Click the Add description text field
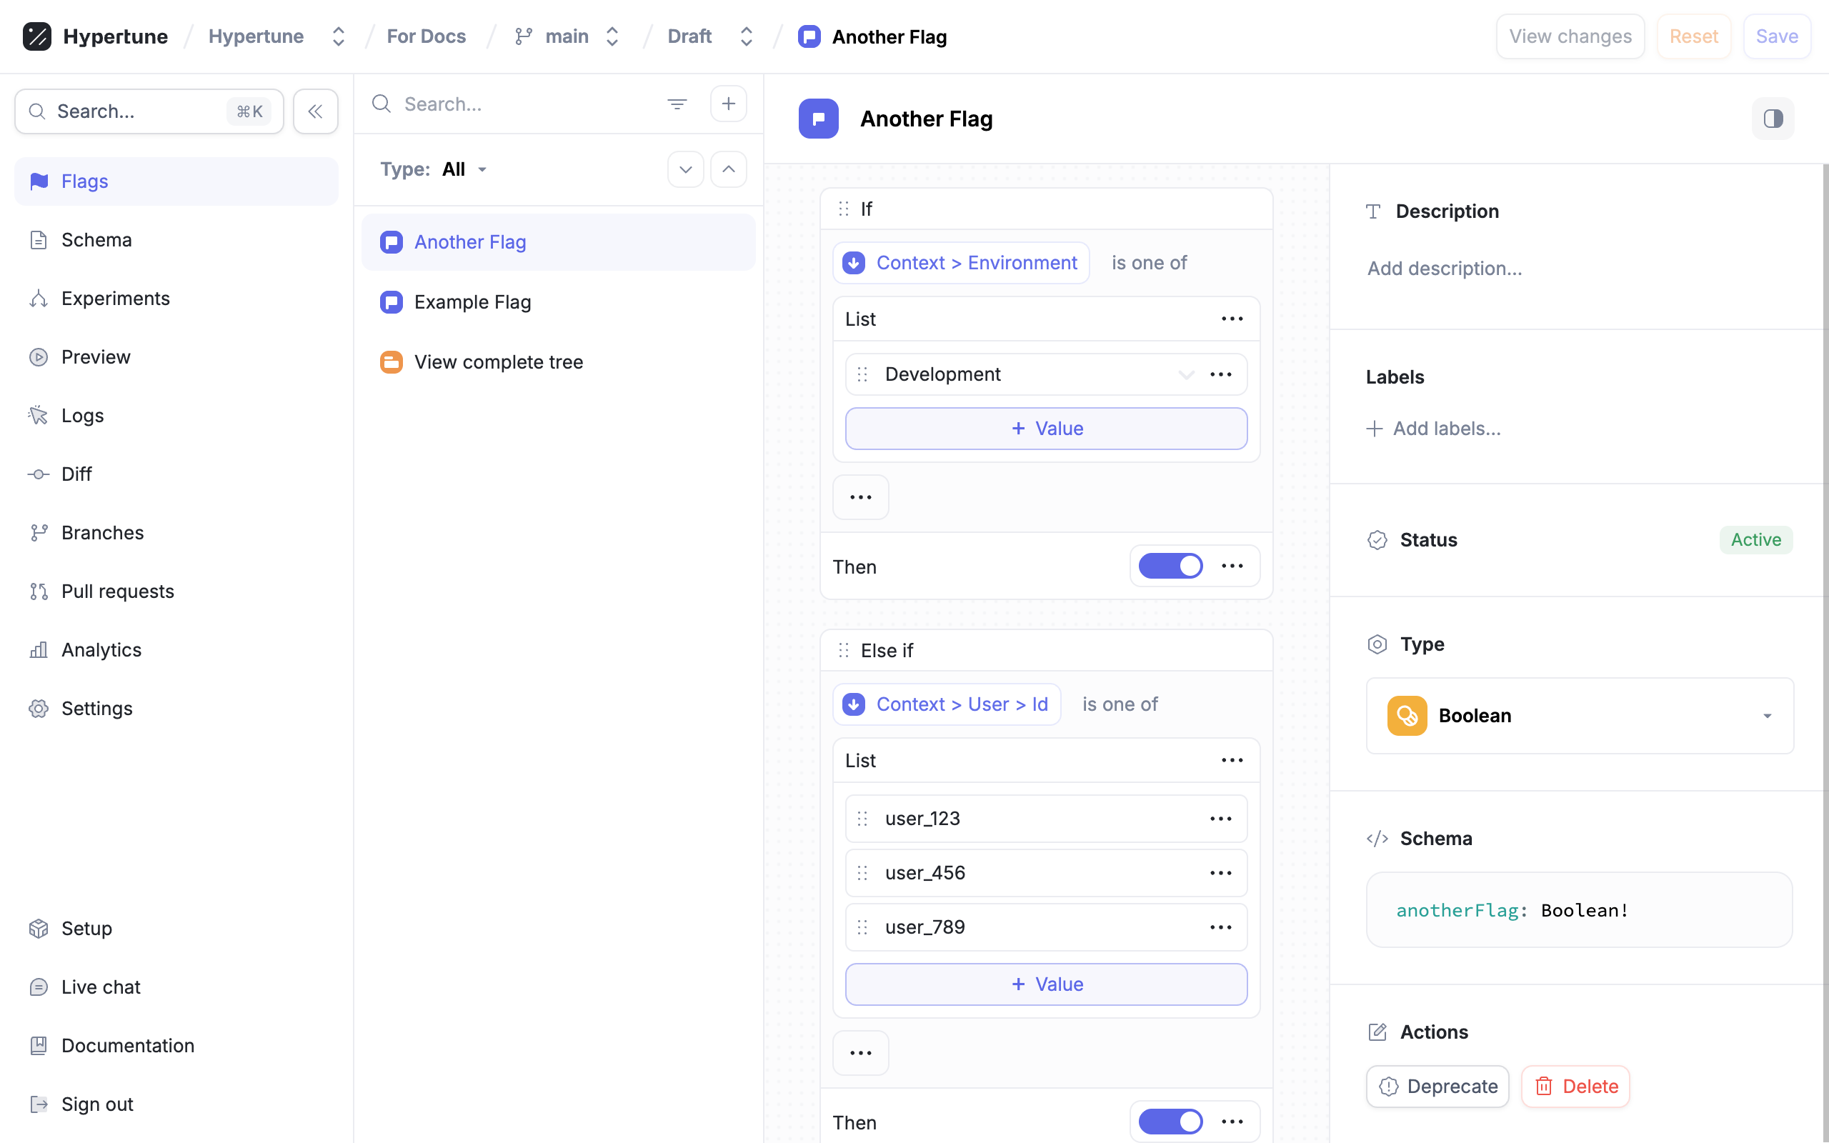Screen dimensions: 1829x1143 coord(1445,269)
